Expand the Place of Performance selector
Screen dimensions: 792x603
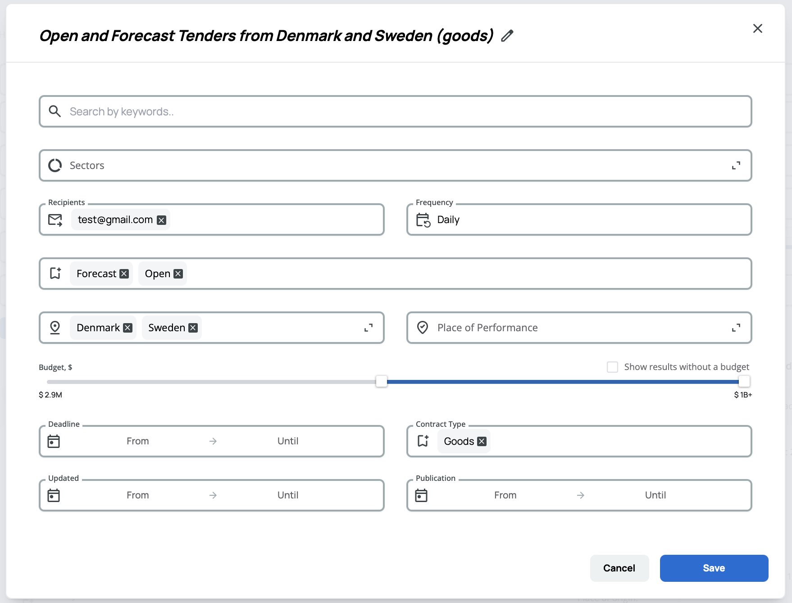click(x=736, y=328)
